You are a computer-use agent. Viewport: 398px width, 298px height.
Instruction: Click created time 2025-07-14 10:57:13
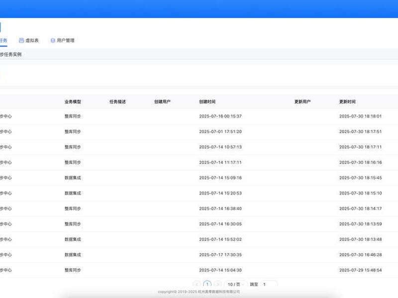[x=220, y=147]
